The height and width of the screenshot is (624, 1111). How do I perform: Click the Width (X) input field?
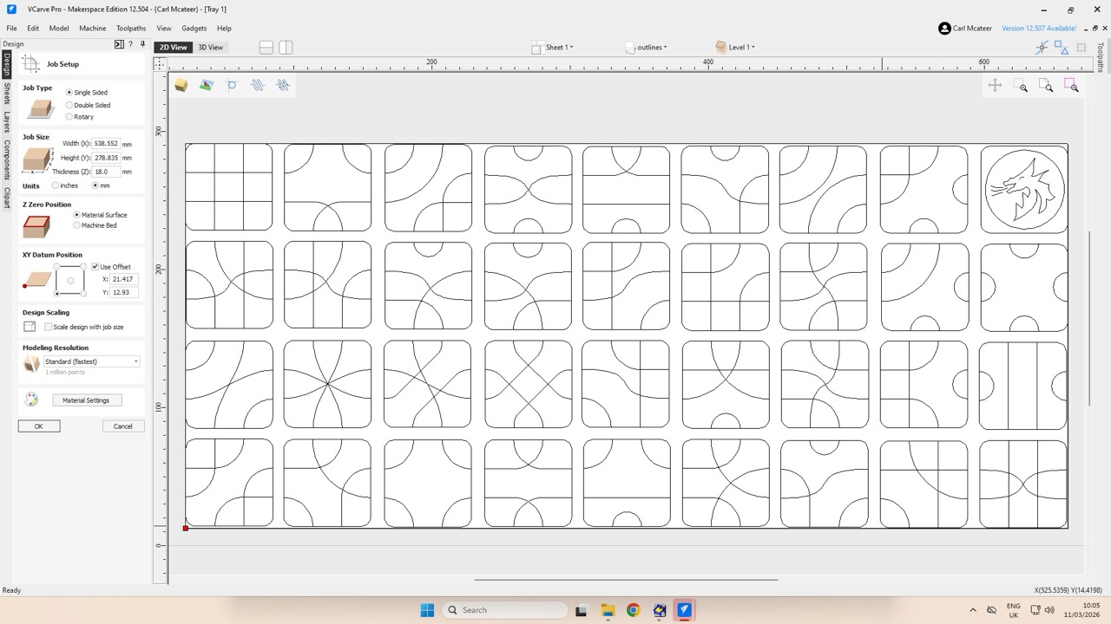[x=106, y=144]
